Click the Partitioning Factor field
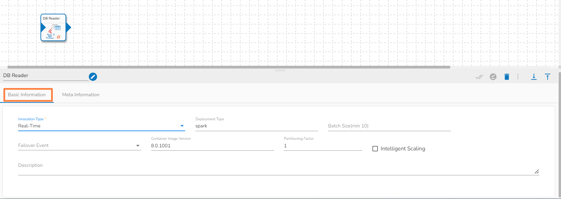Viewport: 561px width, 199px height. (x=323, y=146)
